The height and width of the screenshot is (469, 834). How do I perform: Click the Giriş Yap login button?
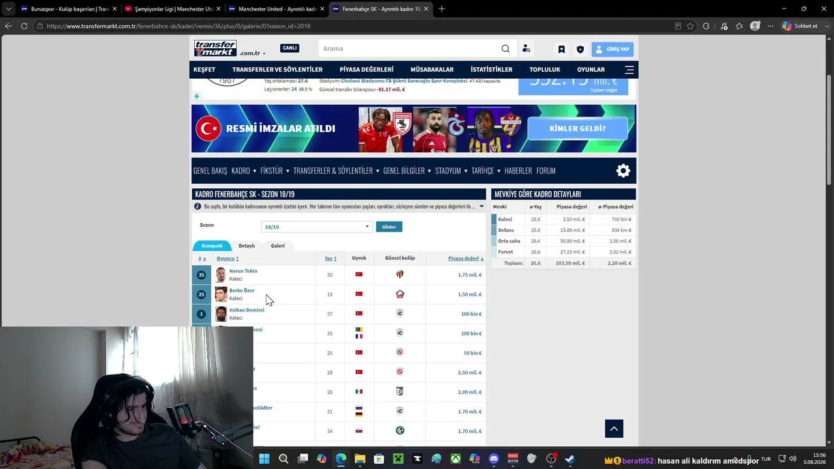tap(612, 50)
